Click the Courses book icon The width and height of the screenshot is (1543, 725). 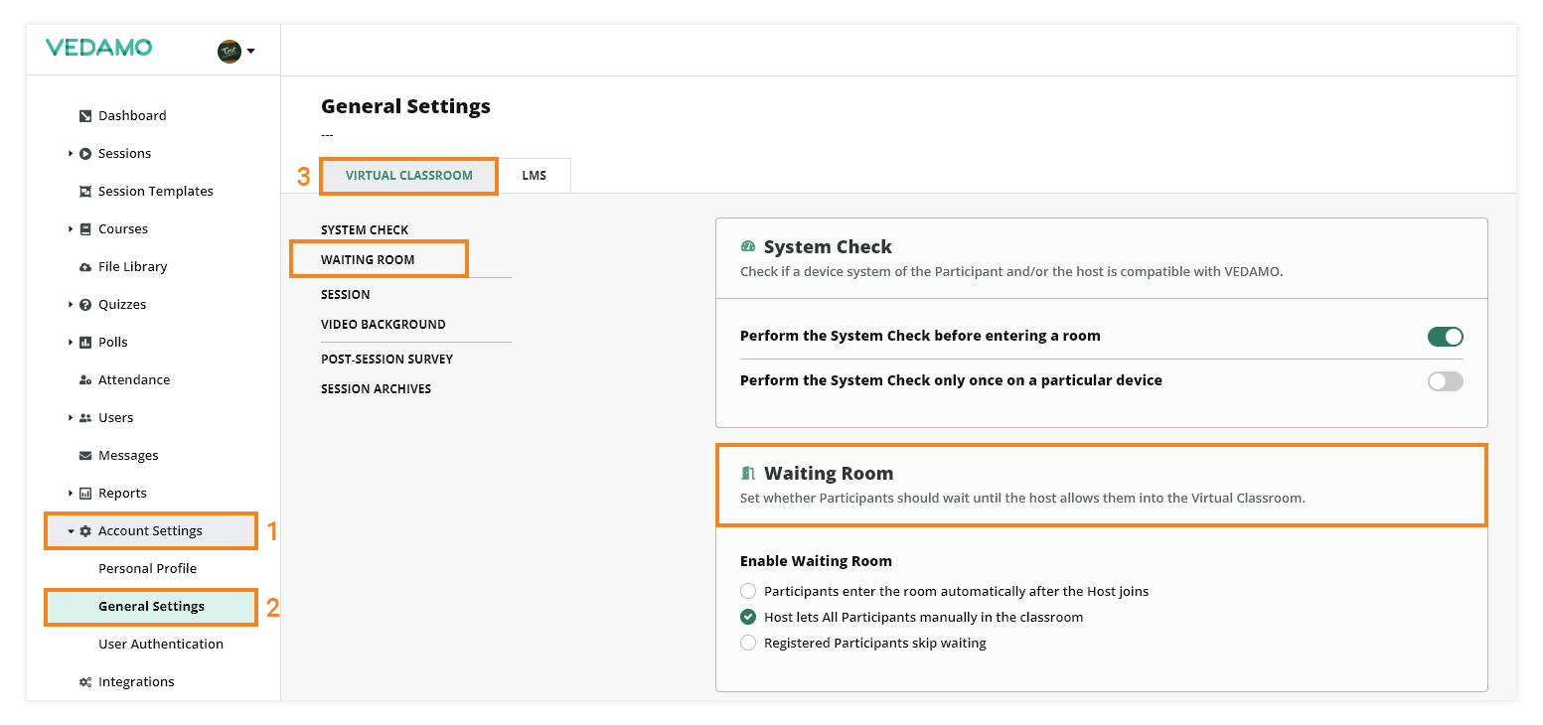coord(85,229)
